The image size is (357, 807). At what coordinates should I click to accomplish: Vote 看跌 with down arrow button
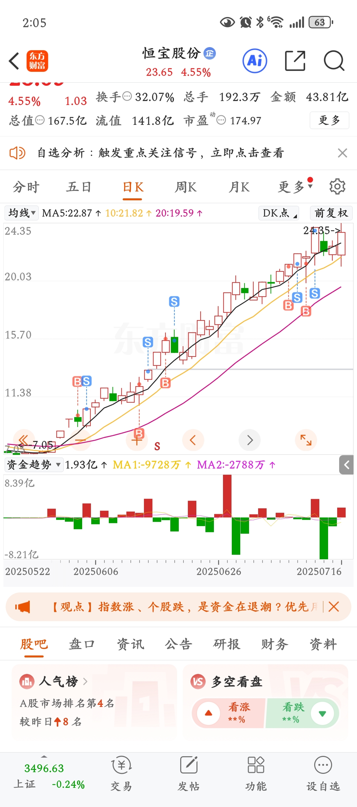click(322, 713)
